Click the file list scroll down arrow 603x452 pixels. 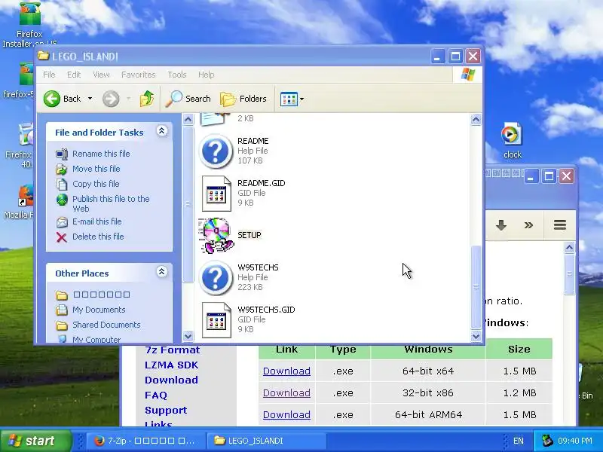pos(476,336)
